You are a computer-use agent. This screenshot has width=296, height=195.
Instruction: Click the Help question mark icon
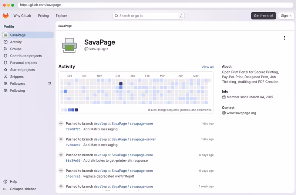(x=6, y=182)
